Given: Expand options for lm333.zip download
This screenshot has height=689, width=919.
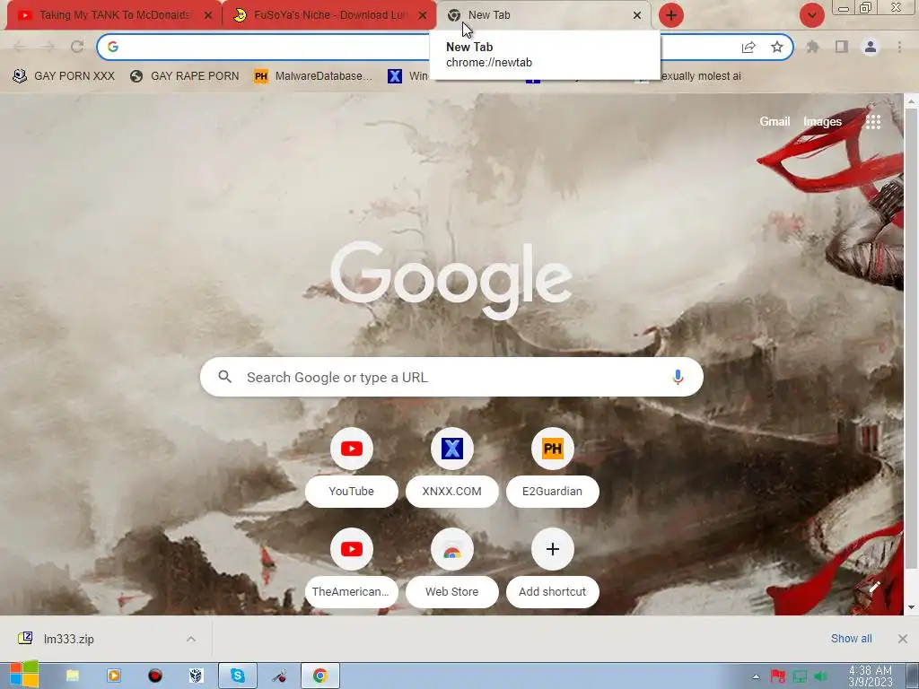Looking at the screenshot, I should coord(191,639).
